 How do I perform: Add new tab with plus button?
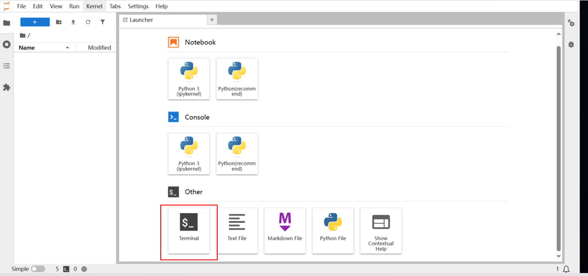[x=212, y=20]
